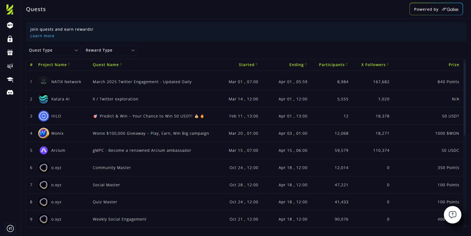471x236 pixels.
Task: Click the Prize column header
Action: [x=454, y=65]
